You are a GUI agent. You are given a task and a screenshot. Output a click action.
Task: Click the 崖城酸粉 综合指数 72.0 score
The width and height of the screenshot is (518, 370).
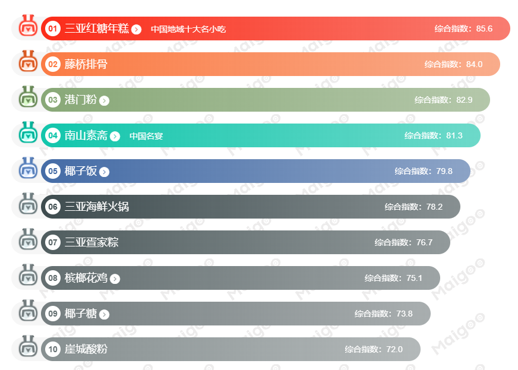(374, 349)
